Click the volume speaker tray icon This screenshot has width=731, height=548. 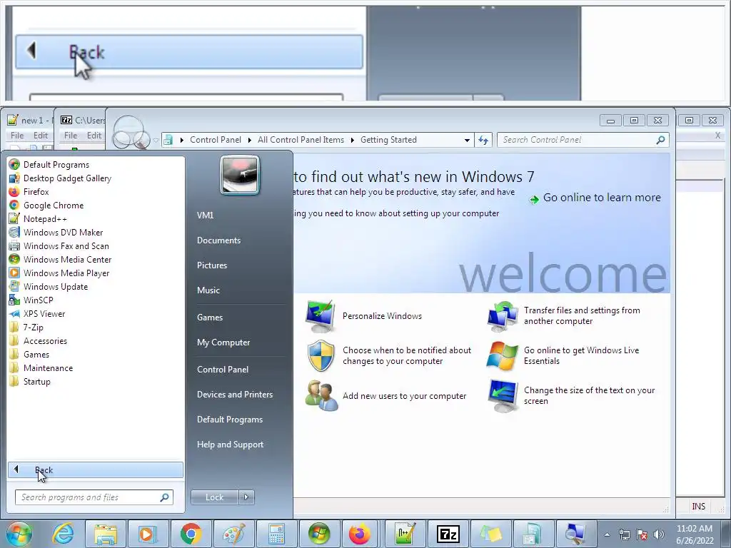tap(659, 534)
